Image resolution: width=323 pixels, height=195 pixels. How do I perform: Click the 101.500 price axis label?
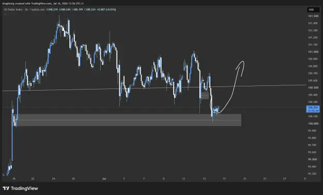pos(313,16)
